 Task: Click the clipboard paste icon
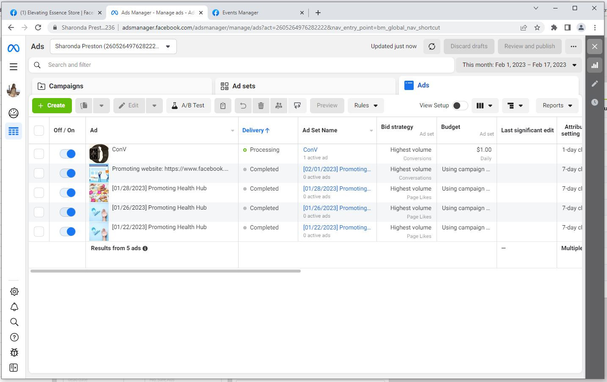tap(223, 106)
